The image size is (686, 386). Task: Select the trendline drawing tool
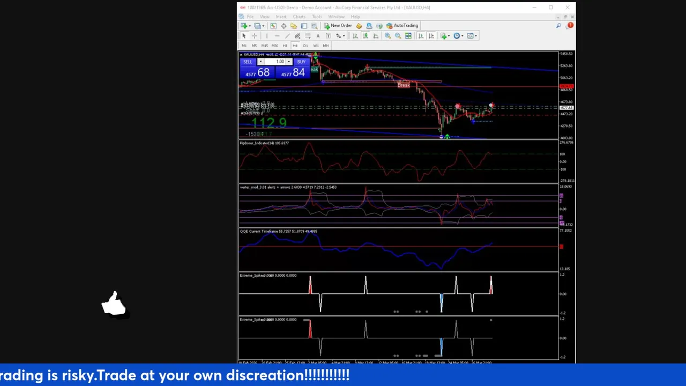click(287, 36)
